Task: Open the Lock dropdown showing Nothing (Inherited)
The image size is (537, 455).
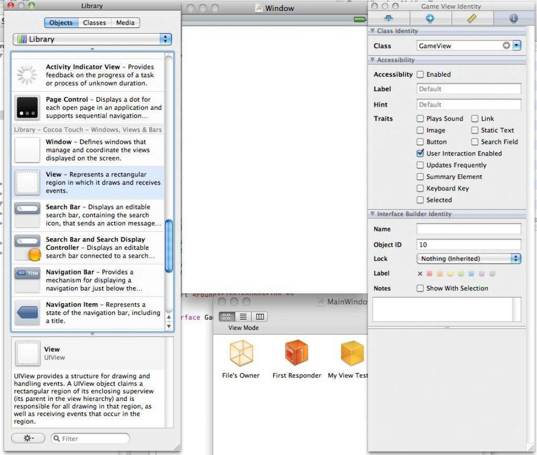Action: point(468,259)
